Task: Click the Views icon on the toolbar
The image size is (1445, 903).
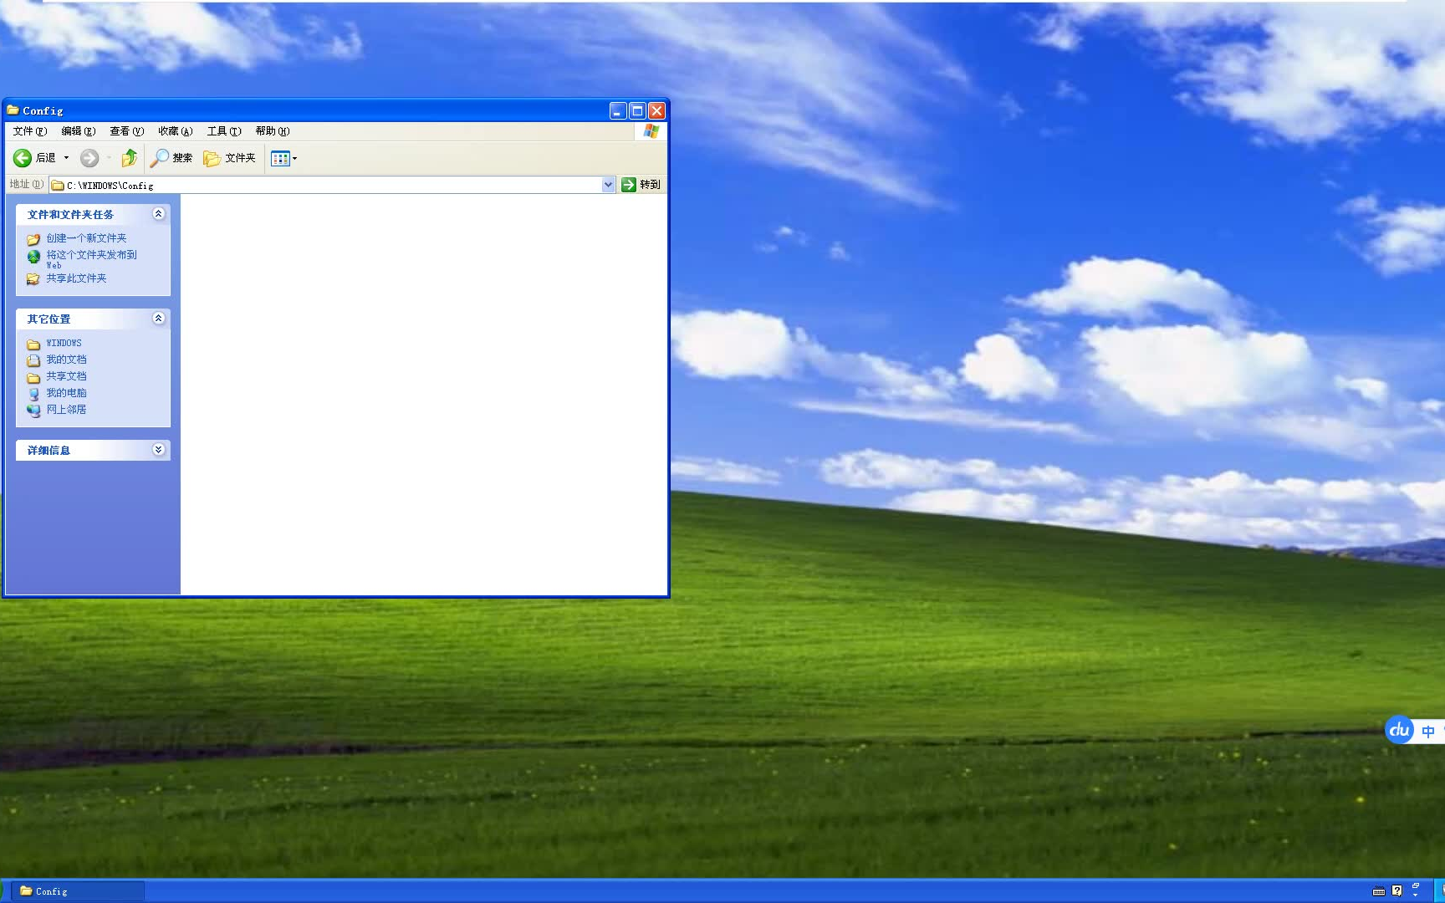Action: [281, 158]
